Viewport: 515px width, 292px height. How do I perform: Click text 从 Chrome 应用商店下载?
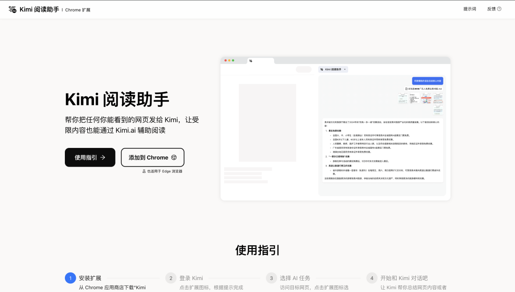[x=106, y=287]
